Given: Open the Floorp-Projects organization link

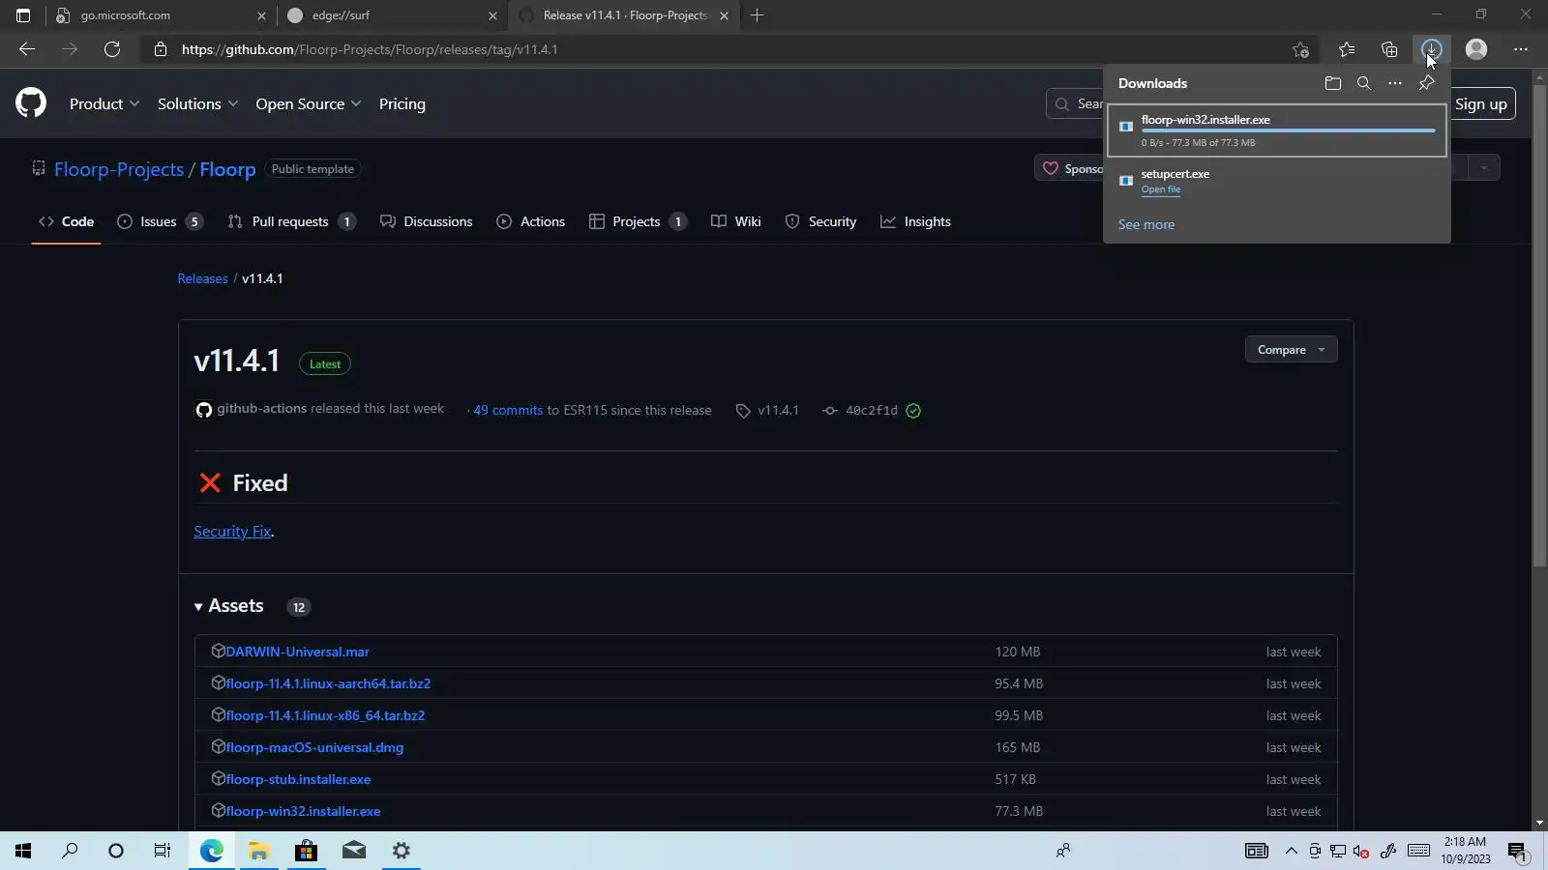Looking at the screenshot, I should (119, 169).
